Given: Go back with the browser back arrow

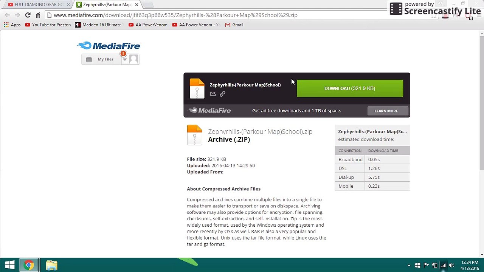Looking at the screenshot, I should 7,15.
